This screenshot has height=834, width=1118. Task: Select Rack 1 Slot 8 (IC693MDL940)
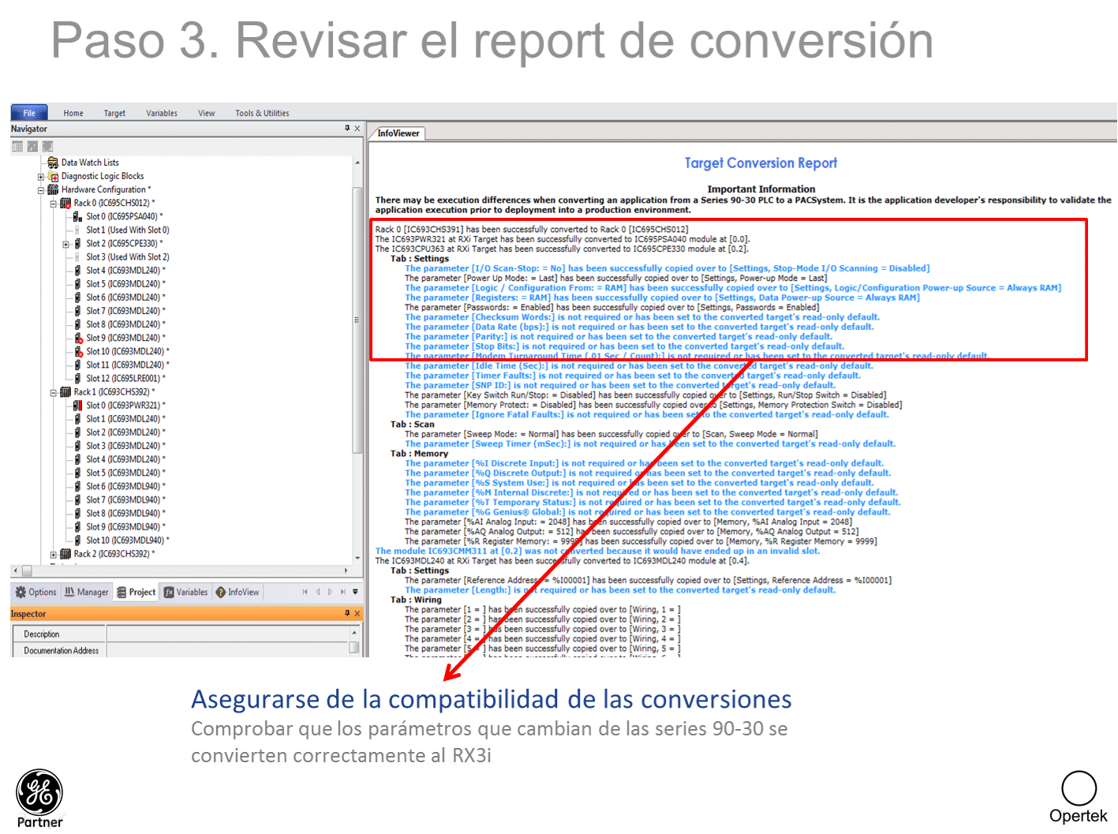(x=125, y=513)
